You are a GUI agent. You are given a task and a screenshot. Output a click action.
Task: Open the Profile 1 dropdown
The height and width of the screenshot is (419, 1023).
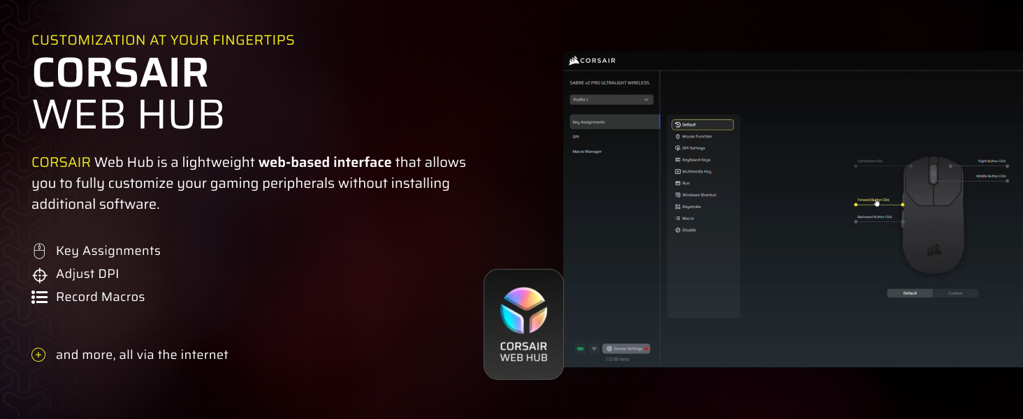611,100
